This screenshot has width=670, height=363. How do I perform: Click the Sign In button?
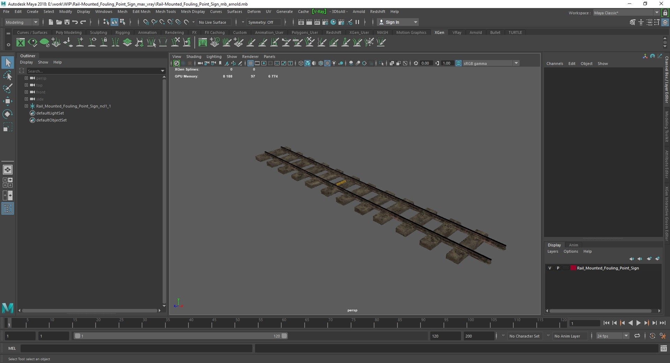[x=398, y=22]
